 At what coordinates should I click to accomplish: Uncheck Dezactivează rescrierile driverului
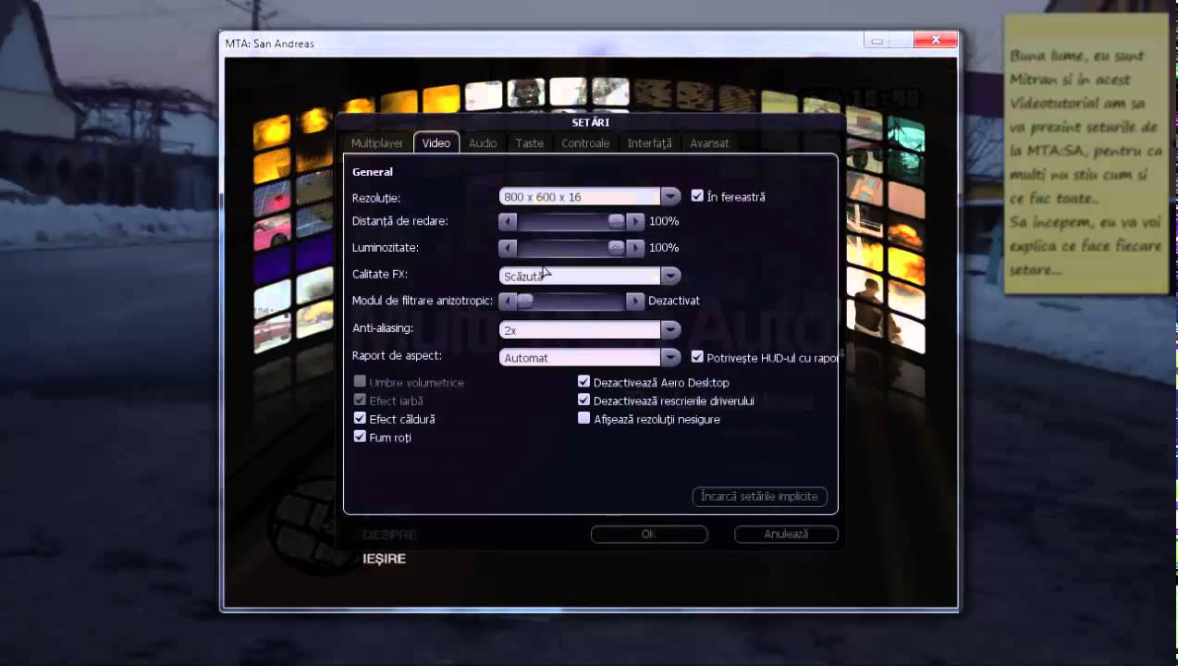pos(583,400)
